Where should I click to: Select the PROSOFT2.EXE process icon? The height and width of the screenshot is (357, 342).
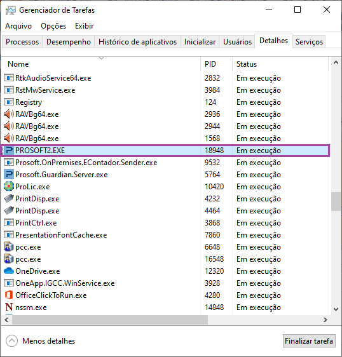click(9, 151)
